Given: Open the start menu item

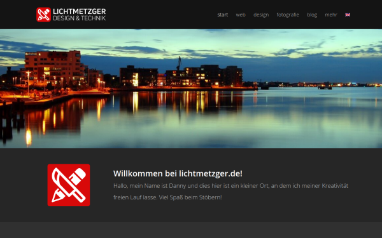Looking at the screenshot, I should pyautogui.click(x=223, y=15).
